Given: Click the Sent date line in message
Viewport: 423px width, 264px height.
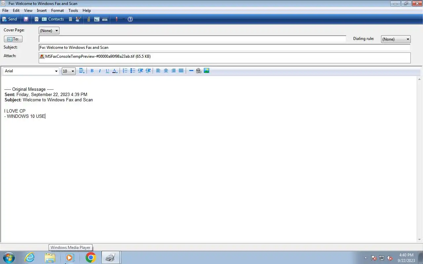Looking at the screenshot, I should [x=46, y=95].
